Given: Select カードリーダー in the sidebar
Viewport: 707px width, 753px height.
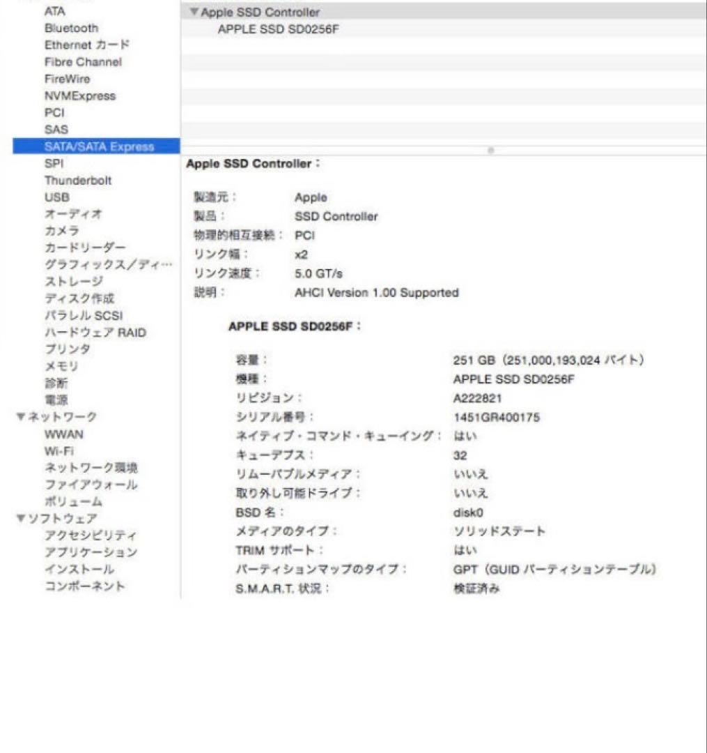Looking at the screenshot, I should pos(85,248).
